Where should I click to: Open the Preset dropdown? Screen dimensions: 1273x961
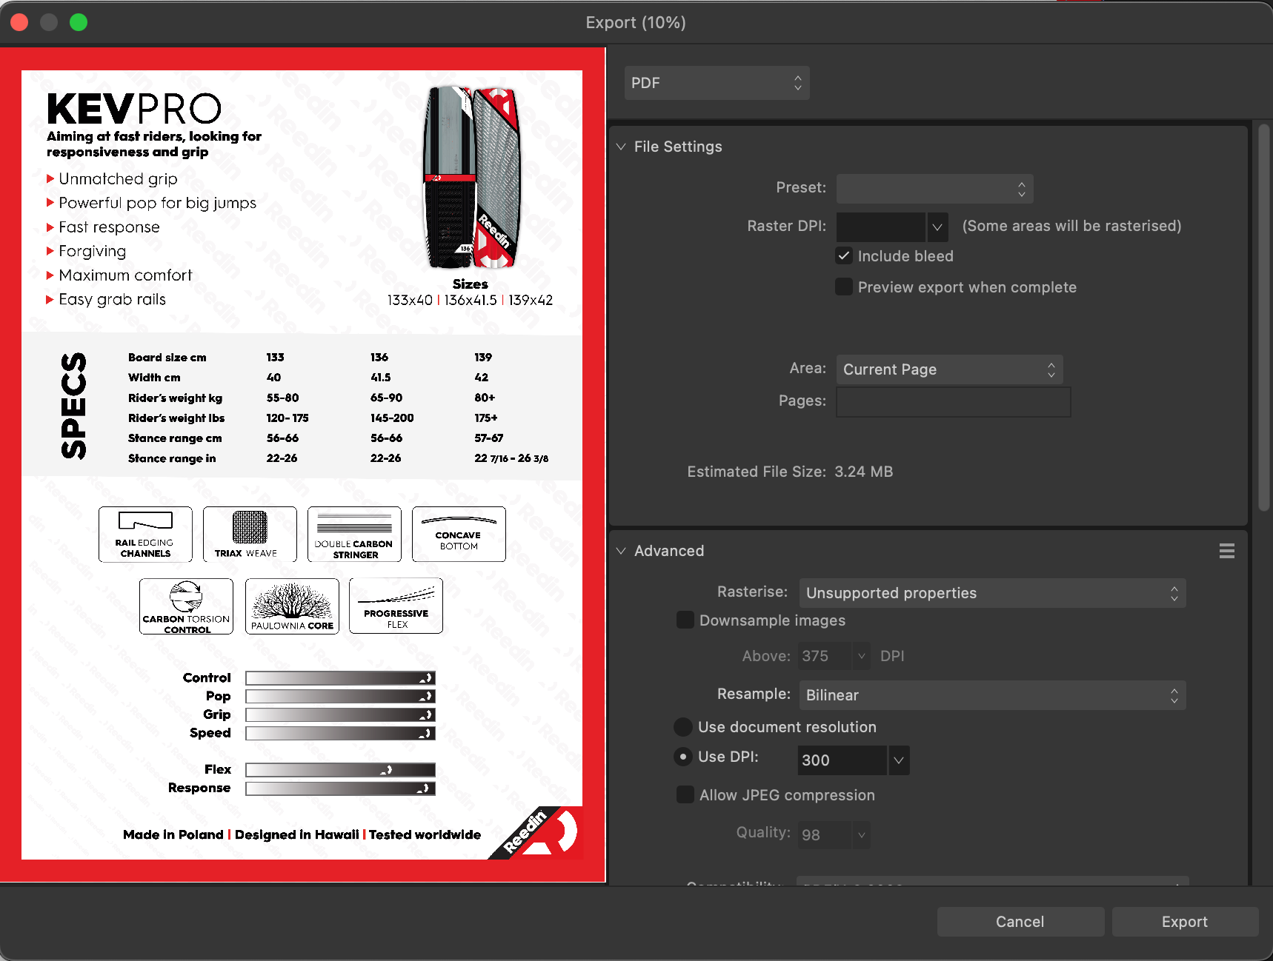[x=934, y=189]
